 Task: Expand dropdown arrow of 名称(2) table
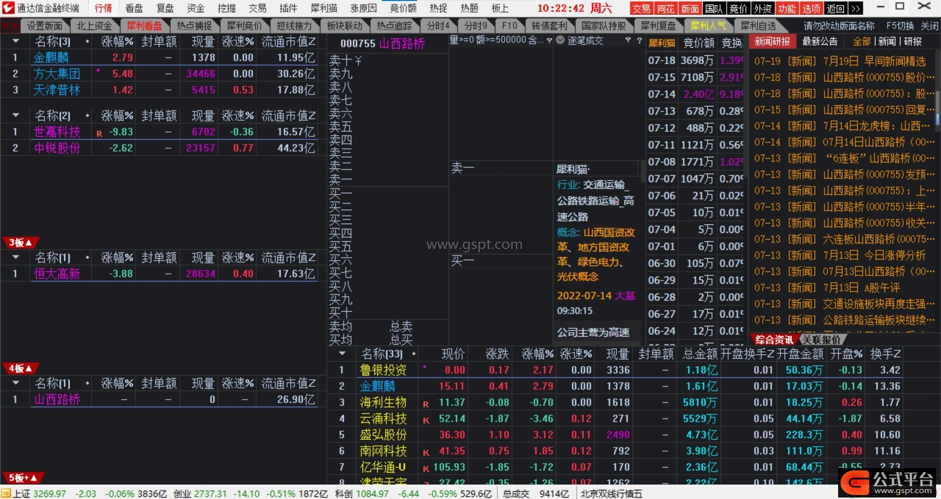pyautogui.click(x=16, y=116)
